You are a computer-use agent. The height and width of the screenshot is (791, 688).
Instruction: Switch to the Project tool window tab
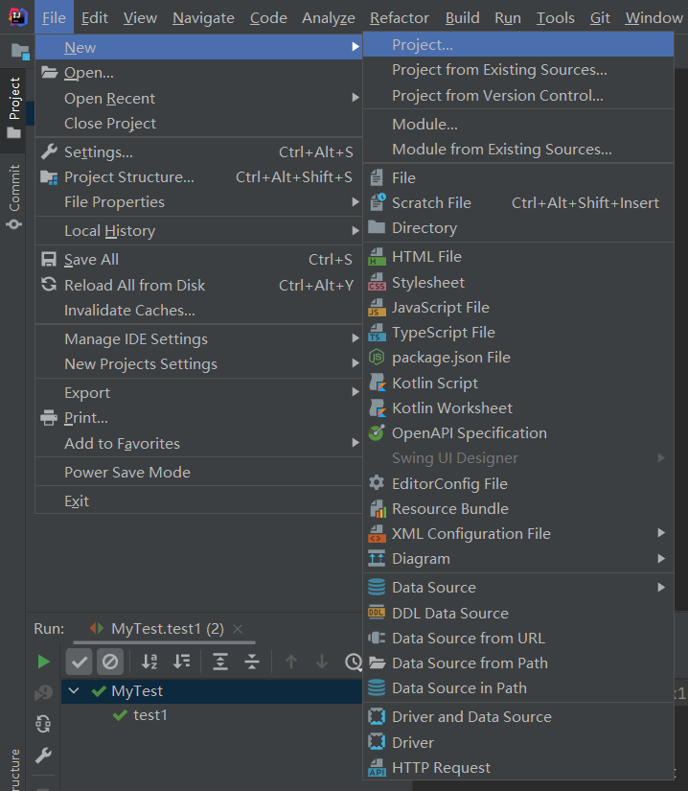(13, 108)
